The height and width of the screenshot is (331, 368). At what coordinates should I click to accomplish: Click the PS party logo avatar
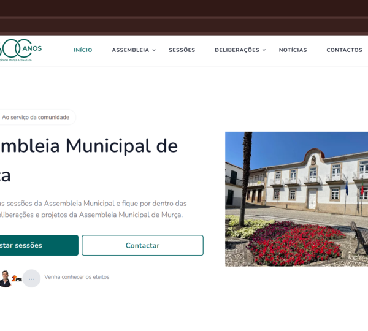(x=18, y=279)
